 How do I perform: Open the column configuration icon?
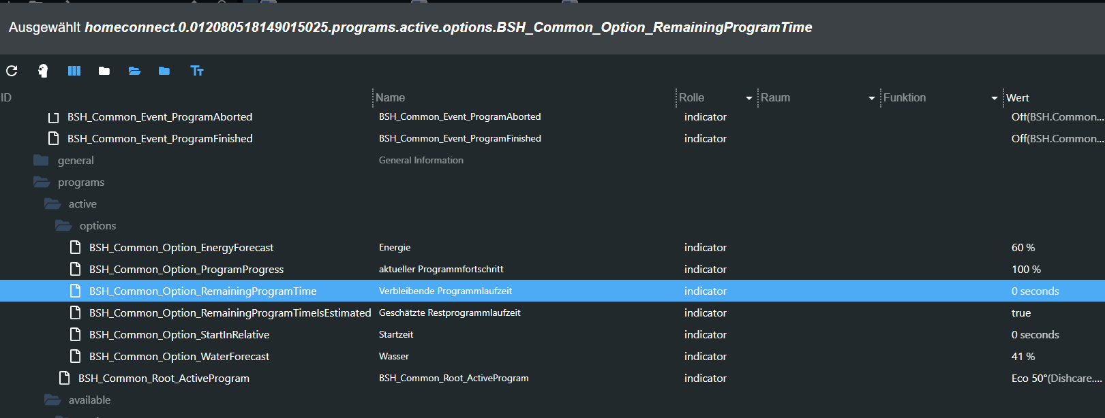click(x=74, y=71)
